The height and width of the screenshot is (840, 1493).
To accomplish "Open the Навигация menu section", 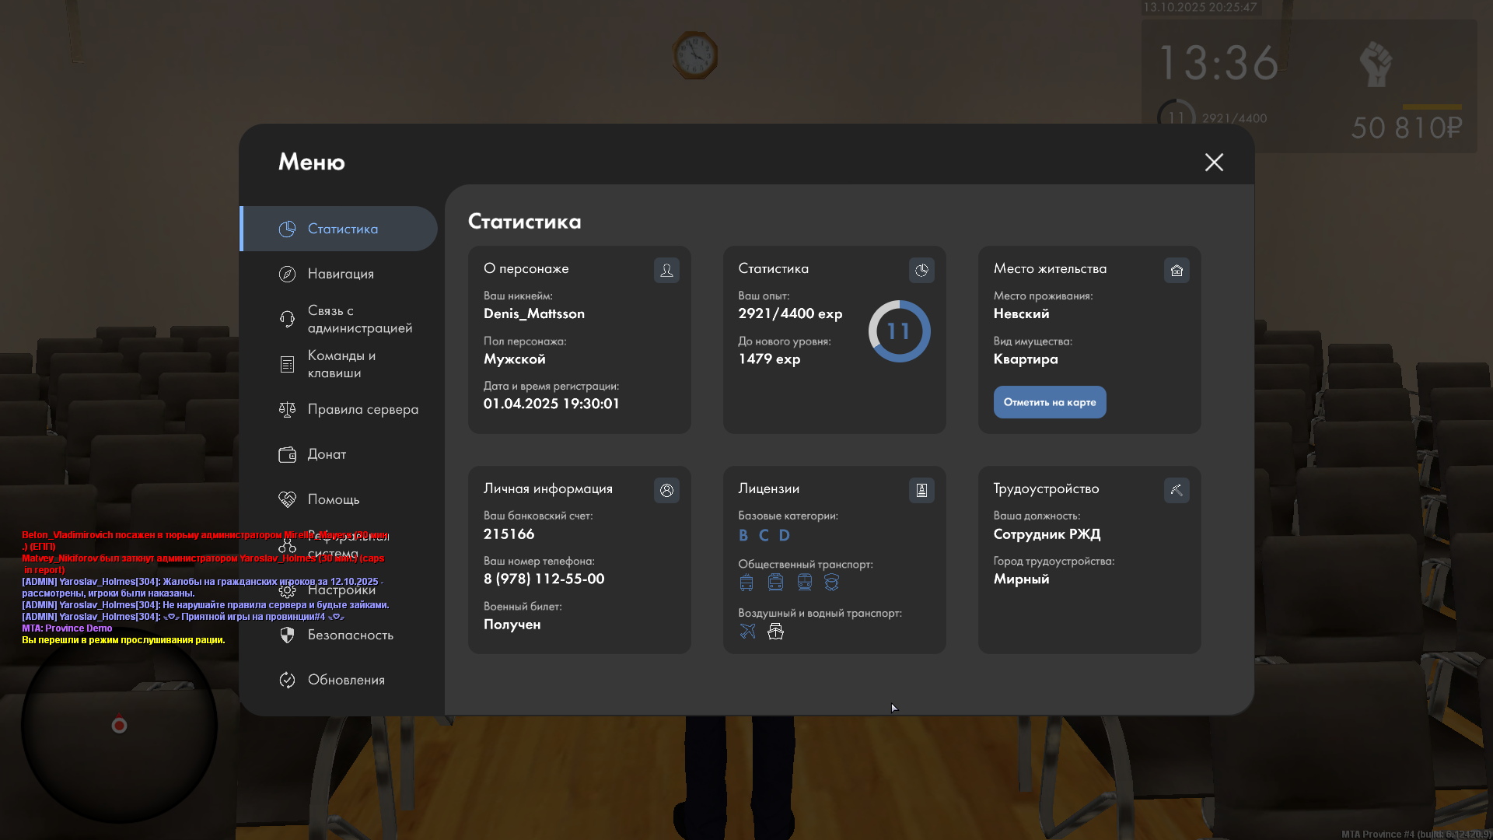I will click(x=341, y=274).
